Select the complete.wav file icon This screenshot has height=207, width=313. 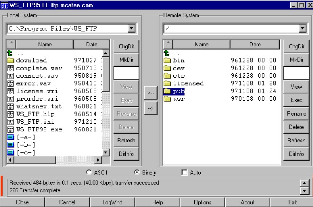coord(10,68)
